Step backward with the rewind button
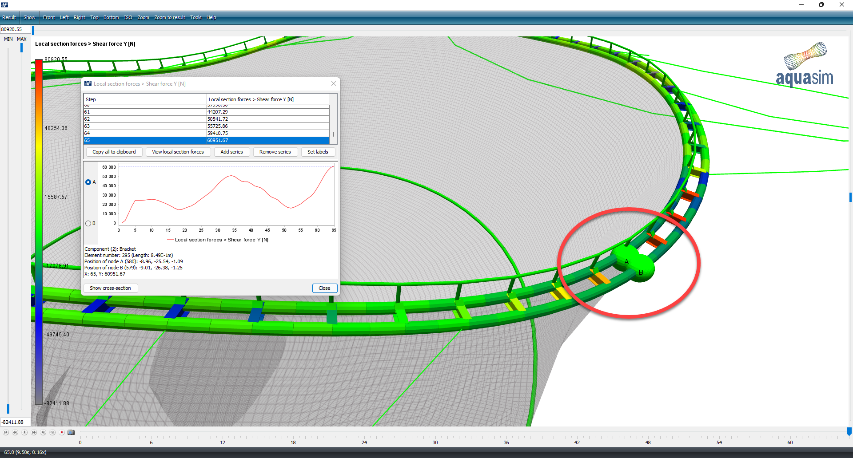Screen dimensions: 853x458 tap(15, 432)
